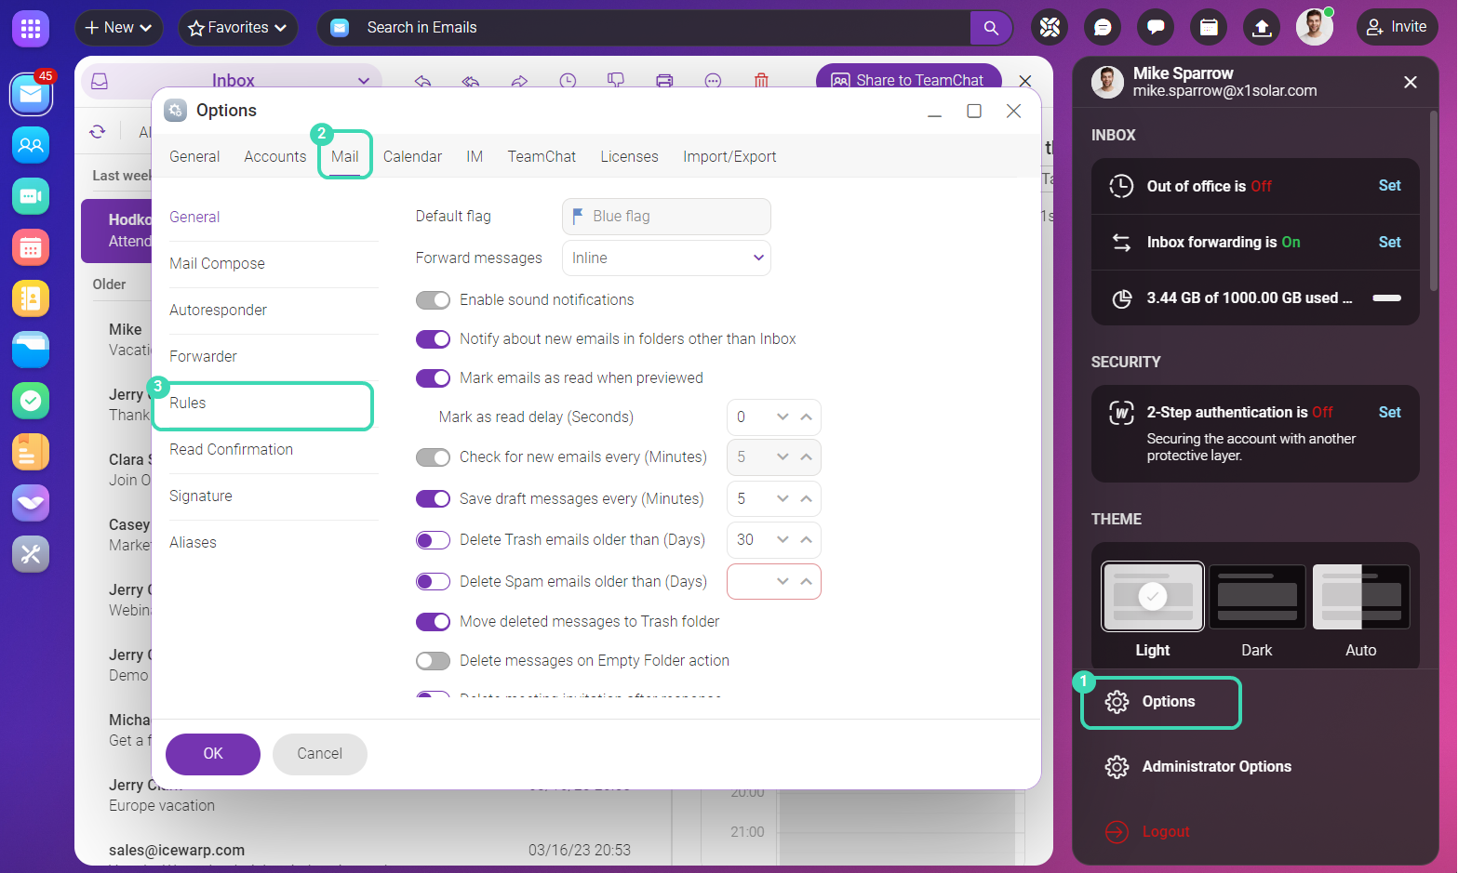The height and width of the screenshot is (873, 1458).
Task: Open yellow address book sidebar icon
Action: (31, 298)
